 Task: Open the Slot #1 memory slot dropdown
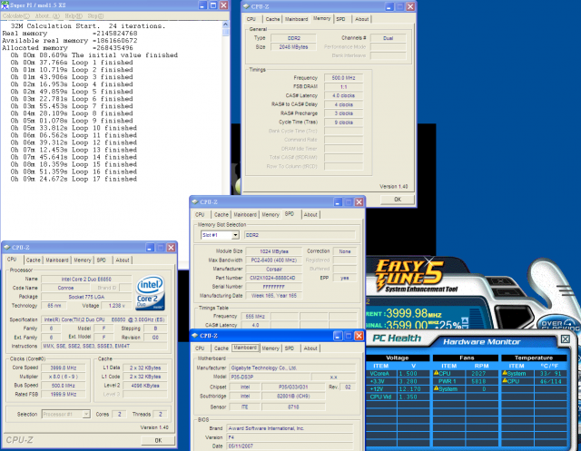(x=235, y=235)
